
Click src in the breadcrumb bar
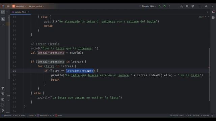pyautogui.click(x=16, y=115)
